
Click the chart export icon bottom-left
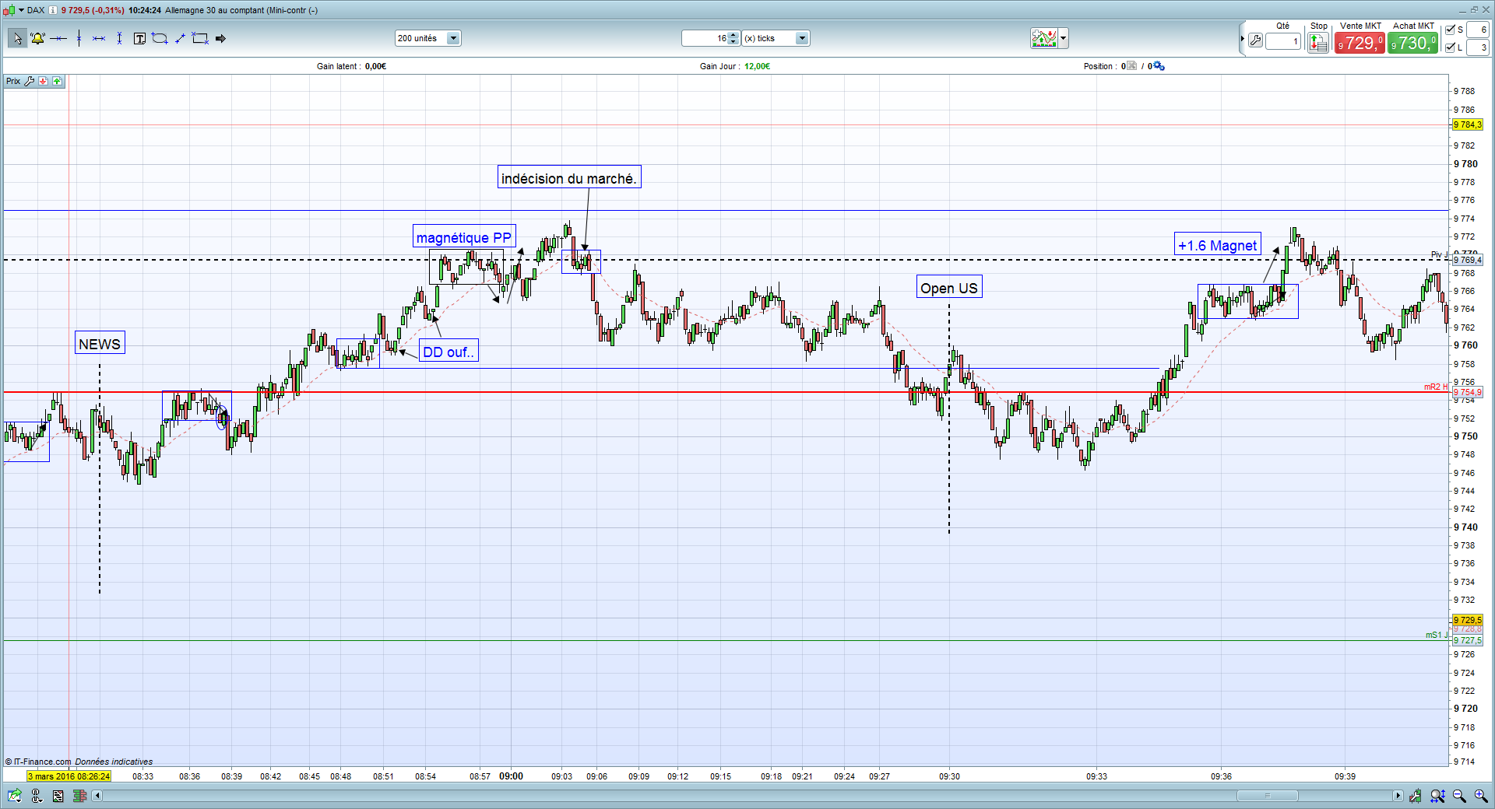click(x=15, y=795)
